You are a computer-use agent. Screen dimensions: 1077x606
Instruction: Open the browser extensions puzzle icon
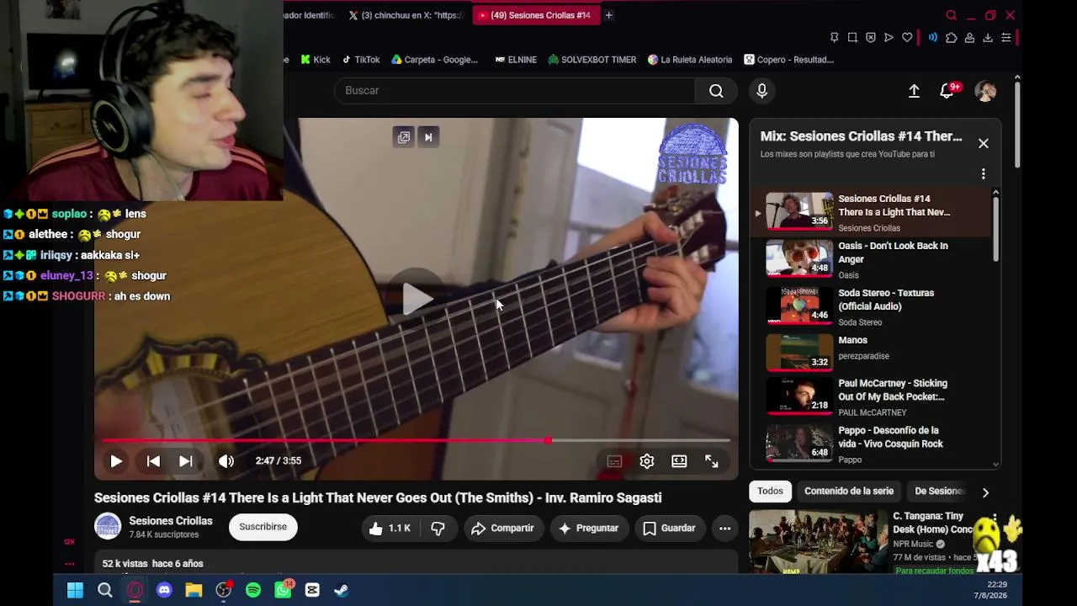point(952,38)
